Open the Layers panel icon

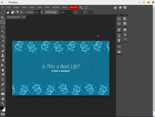[125, 30]
